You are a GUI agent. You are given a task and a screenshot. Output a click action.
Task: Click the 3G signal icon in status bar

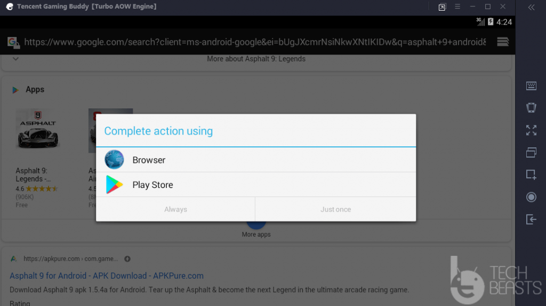[x=480, y=22]
